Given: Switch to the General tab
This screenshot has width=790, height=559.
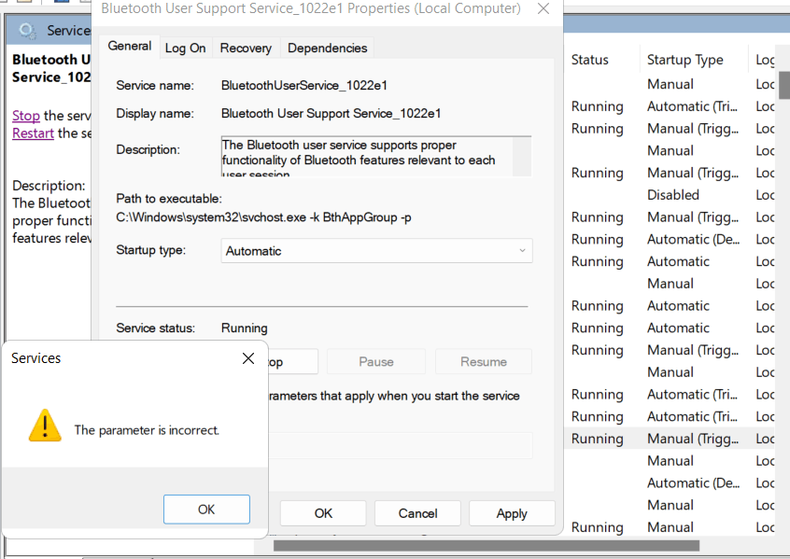Looking at the screenshot, I should (130, 46).
